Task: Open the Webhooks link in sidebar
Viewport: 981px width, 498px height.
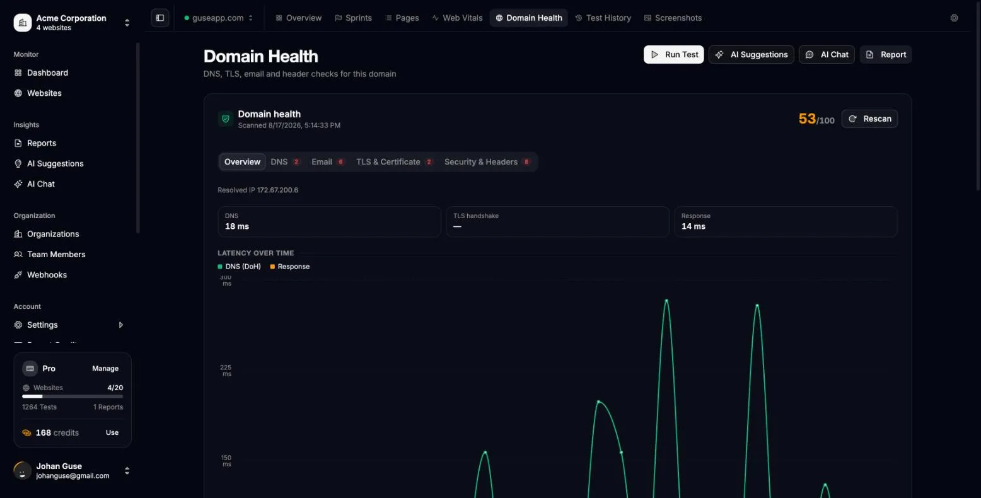Action: pos(47,275)
